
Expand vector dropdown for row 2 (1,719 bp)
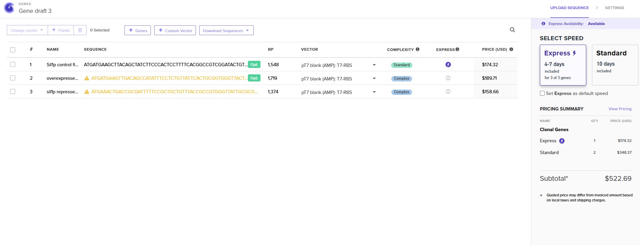[x=374, y=78]
